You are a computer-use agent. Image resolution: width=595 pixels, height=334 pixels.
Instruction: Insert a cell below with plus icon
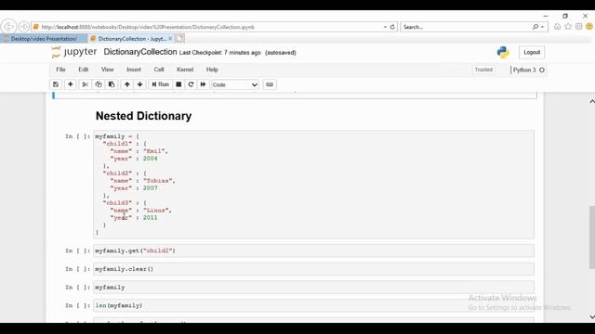click(71, 84)
